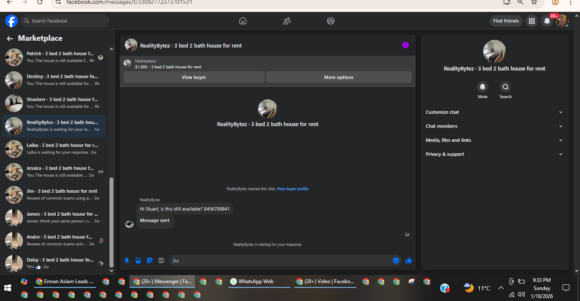Switch to (20+) Video | Facebook taskbar window

325,281
